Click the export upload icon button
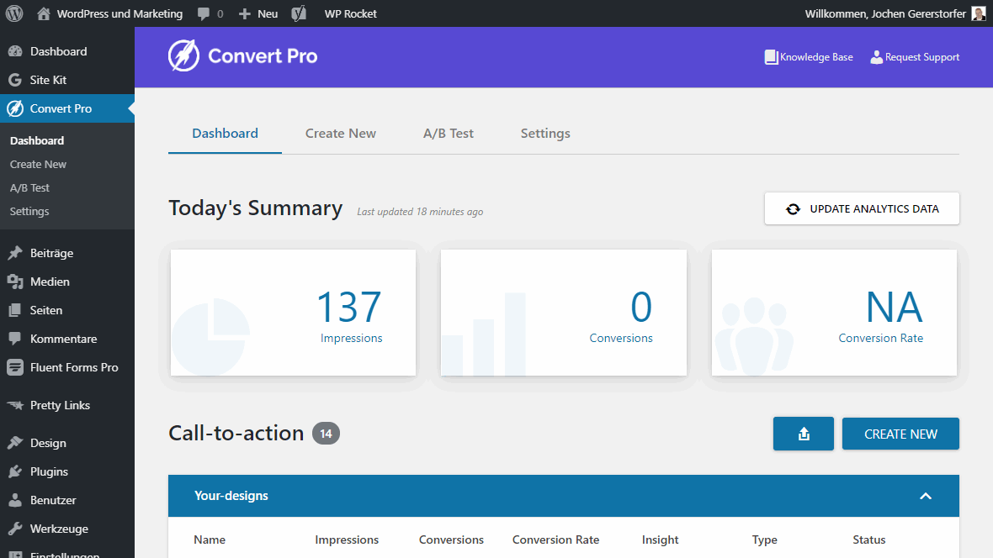 (x=803, y=434)
